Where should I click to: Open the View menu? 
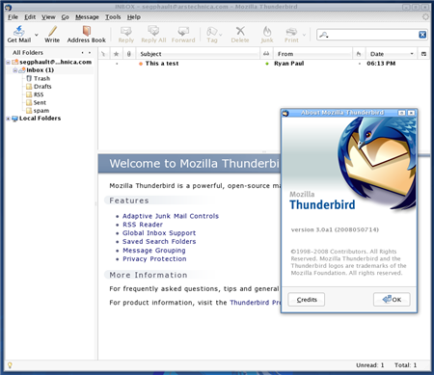[x=48, y=17]
